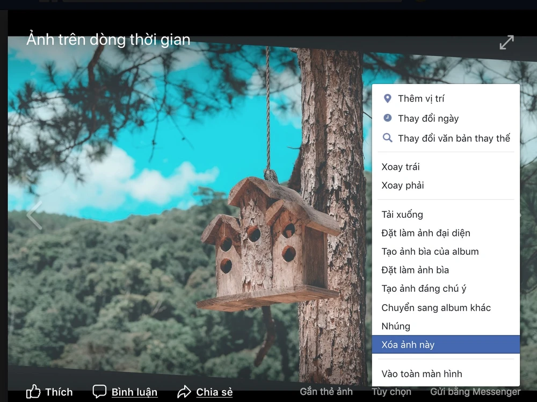Click the left arrow to view previous photo
This screenshot has height=402, width=537.
click(x=34, y=216)
